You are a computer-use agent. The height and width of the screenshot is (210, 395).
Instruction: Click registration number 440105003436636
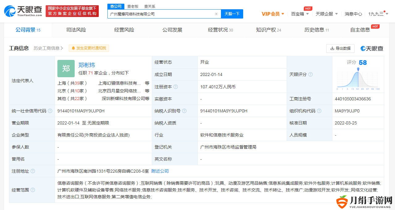[x=353, y=99]
